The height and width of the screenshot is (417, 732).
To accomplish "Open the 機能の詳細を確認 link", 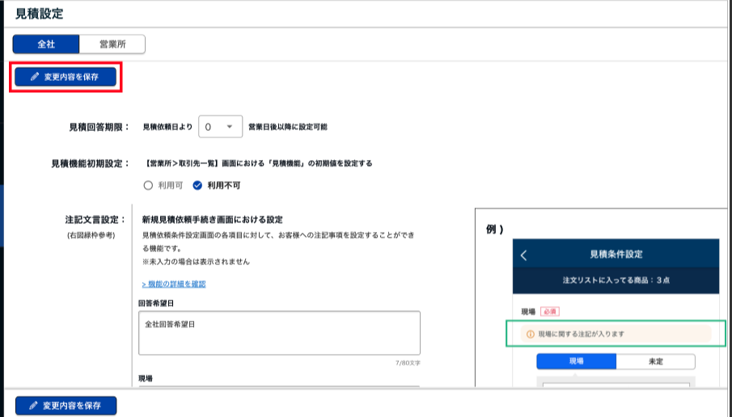I will [x=174, y=284].
